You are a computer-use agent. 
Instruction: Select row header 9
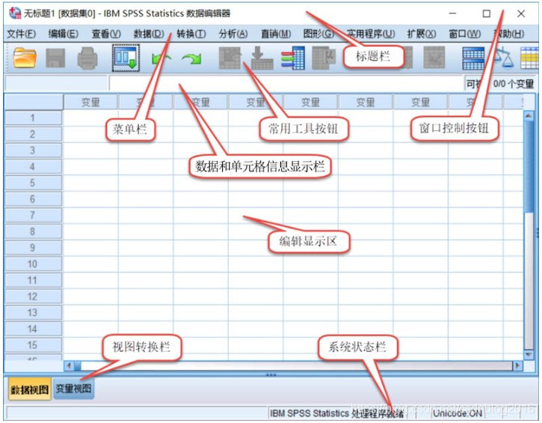pos(33,248)
